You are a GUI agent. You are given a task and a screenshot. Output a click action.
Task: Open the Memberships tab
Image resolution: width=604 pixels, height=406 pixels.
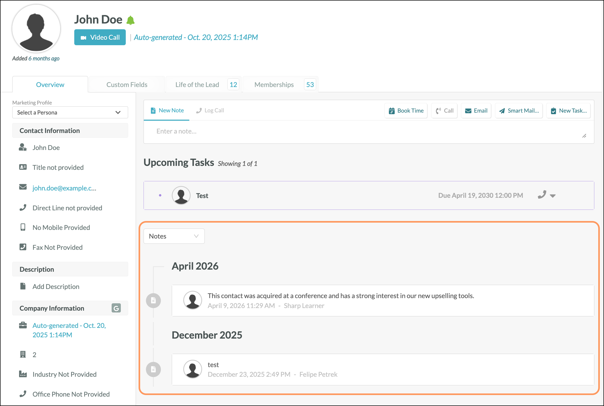pos(274,84)
